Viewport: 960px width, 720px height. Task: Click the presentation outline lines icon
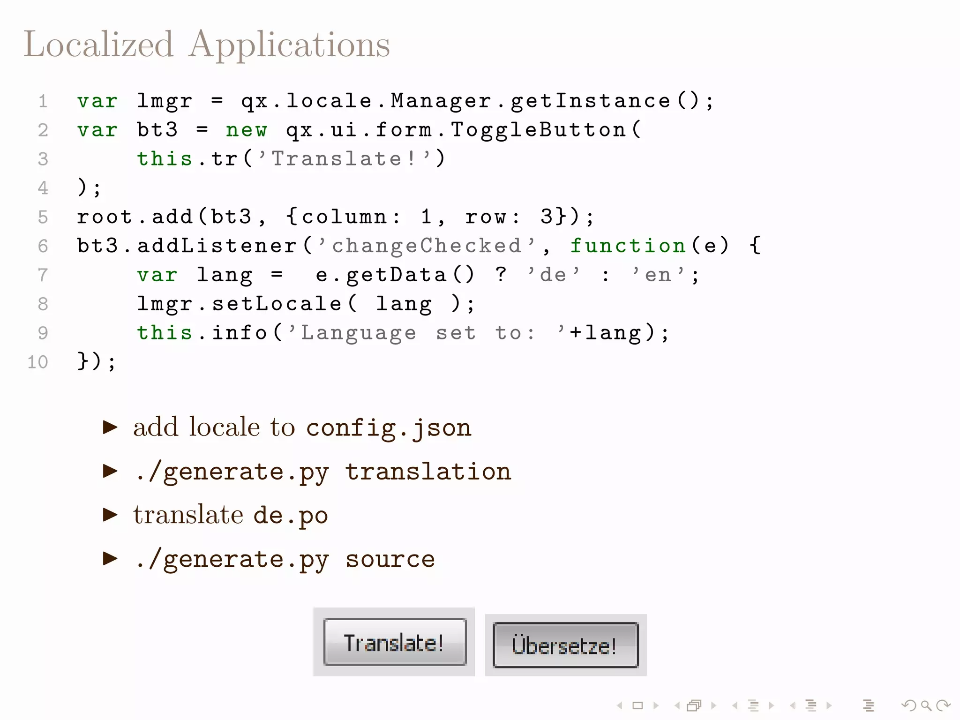tap(868, 705)
